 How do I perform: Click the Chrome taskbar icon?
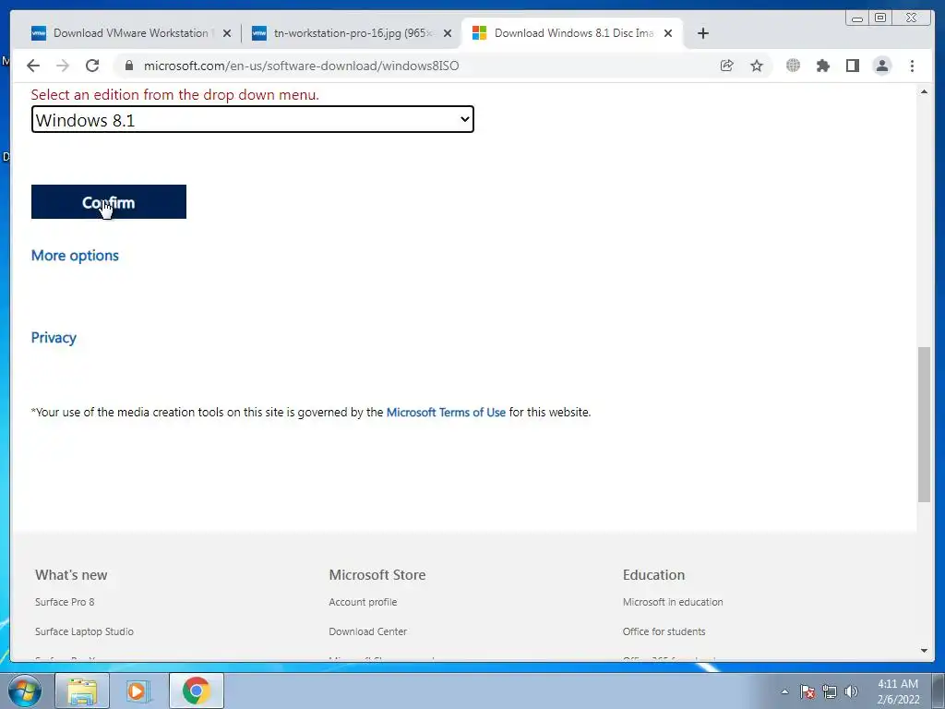click(196, 691)
